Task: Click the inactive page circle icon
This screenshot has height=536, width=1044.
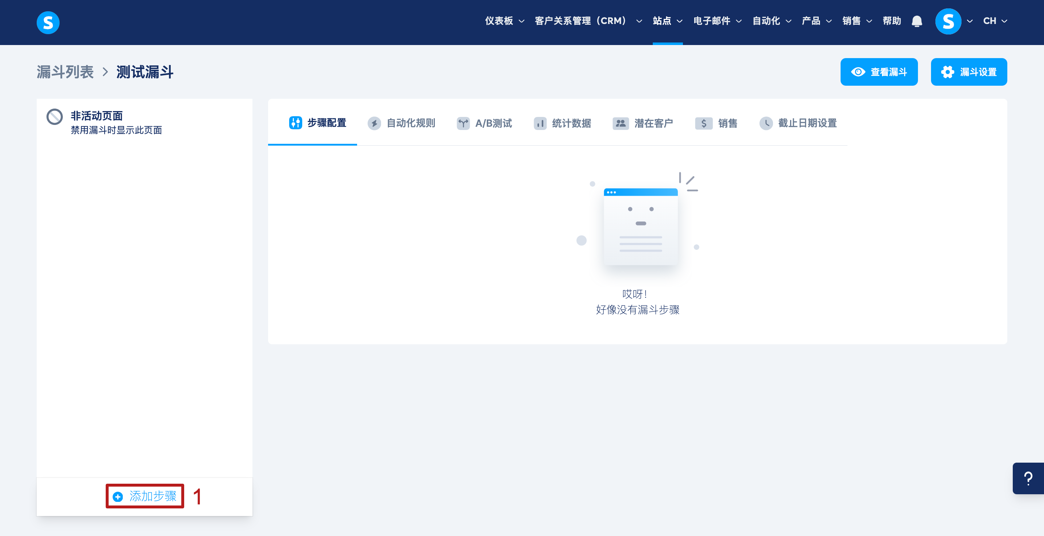Action: pyautogui.click(x=55, y=117)
